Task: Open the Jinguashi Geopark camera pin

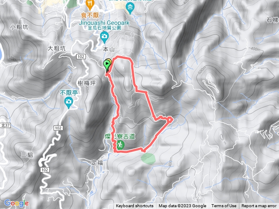Action: 105,37
